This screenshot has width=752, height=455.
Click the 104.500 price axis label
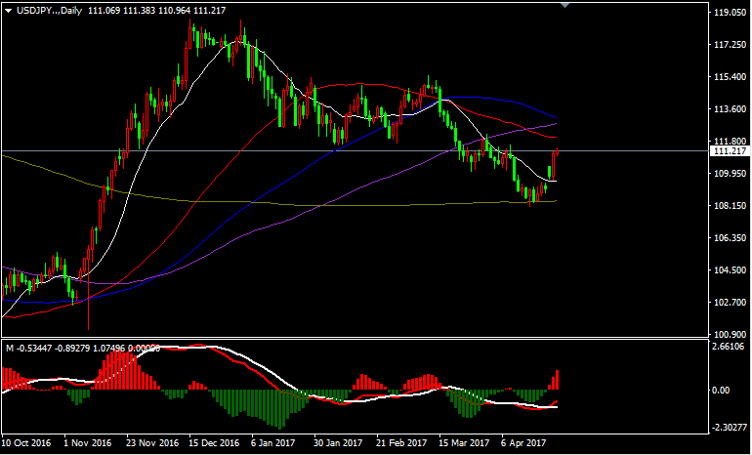[x=729, y=270]
